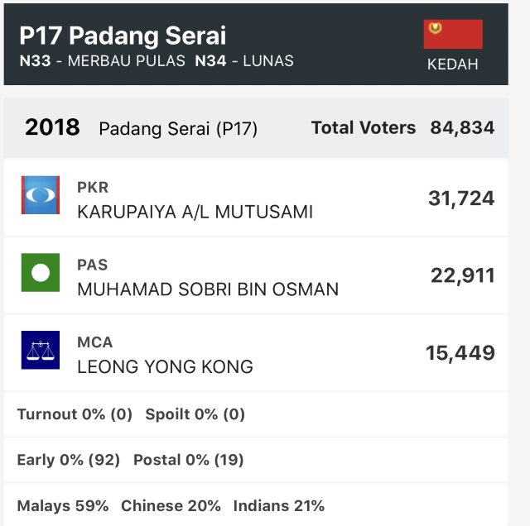Image resolution: width=530 pixels, height=526 pixels.
Task: Click the Postal 0% (19) statistic
Action: coord(189,460)
